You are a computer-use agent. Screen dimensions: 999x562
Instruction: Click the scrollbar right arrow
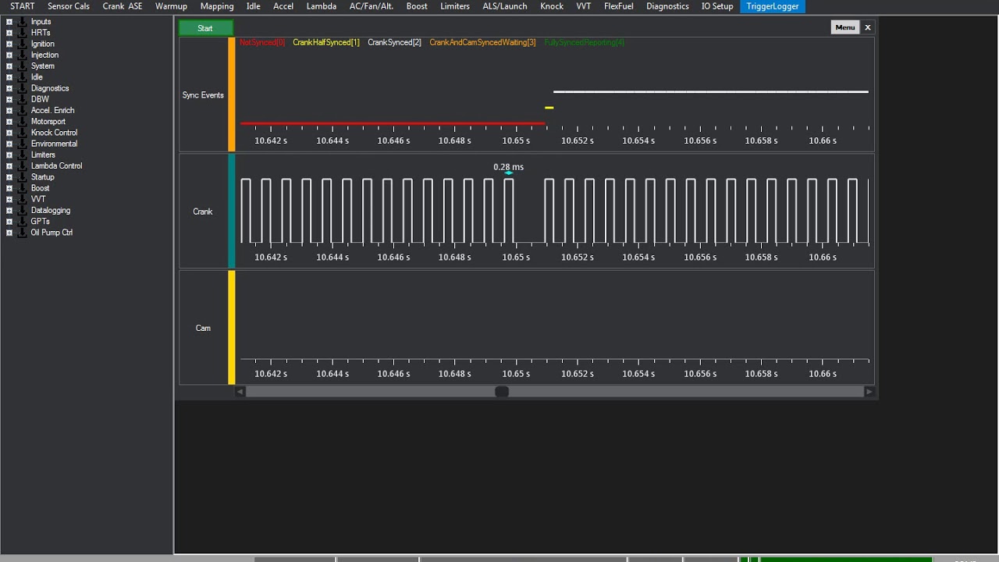click(x=869, y=392)
